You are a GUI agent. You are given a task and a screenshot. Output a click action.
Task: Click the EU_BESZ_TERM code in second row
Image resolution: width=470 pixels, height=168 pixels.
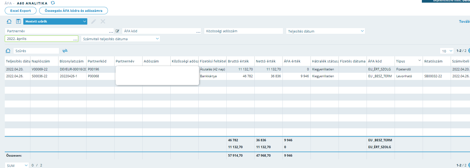tap(380, 76)
